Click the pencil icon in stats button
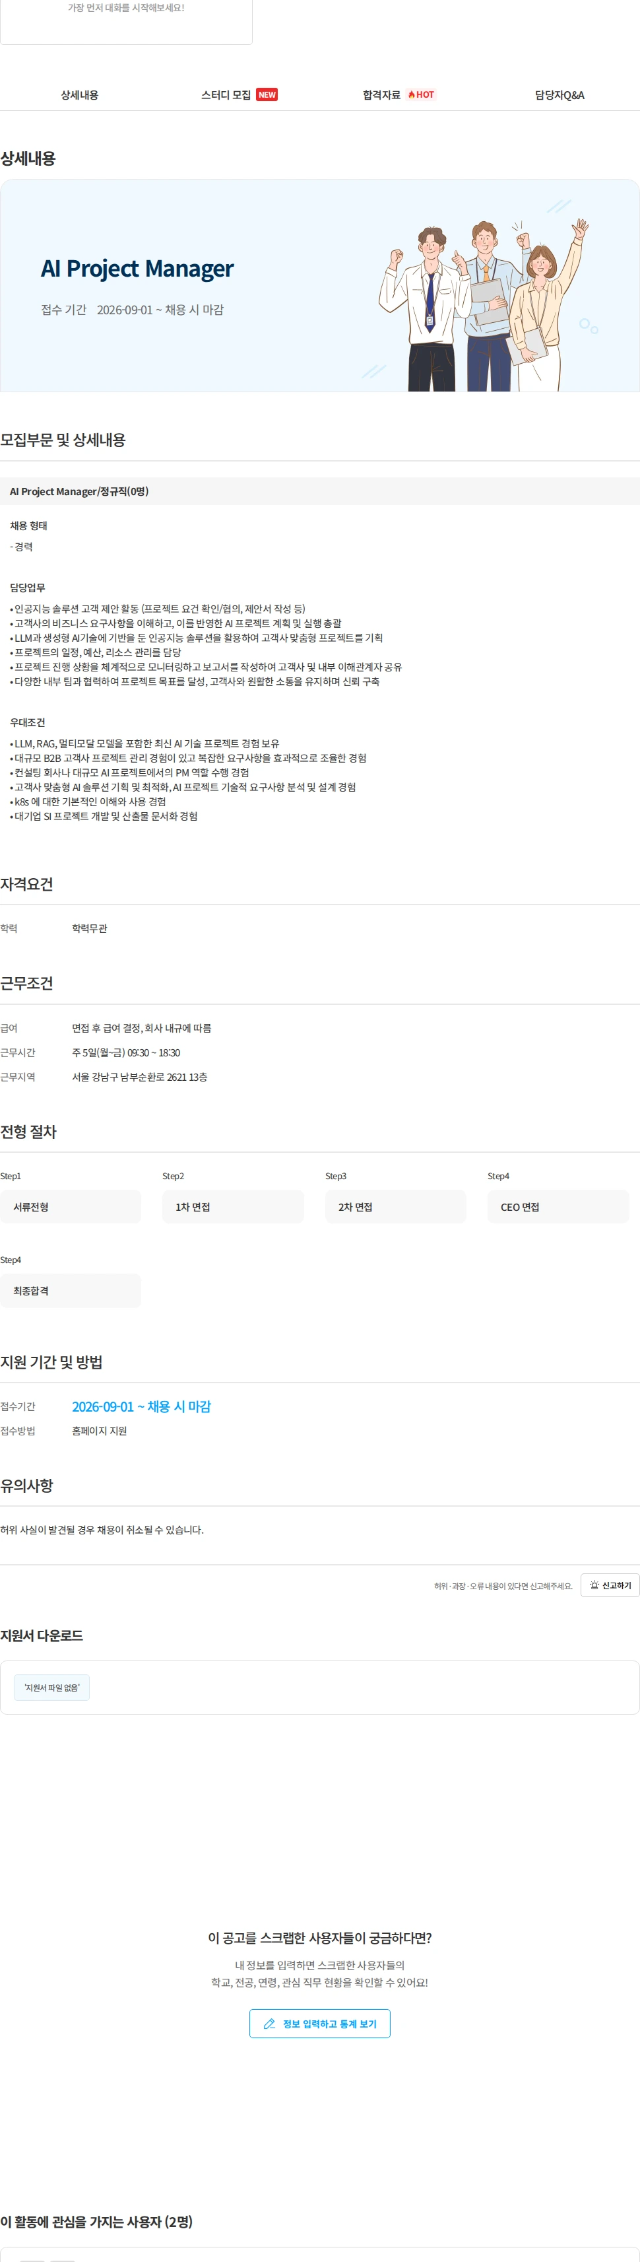This screenshot has height=2262, width=640. (x=269, y=2024)
